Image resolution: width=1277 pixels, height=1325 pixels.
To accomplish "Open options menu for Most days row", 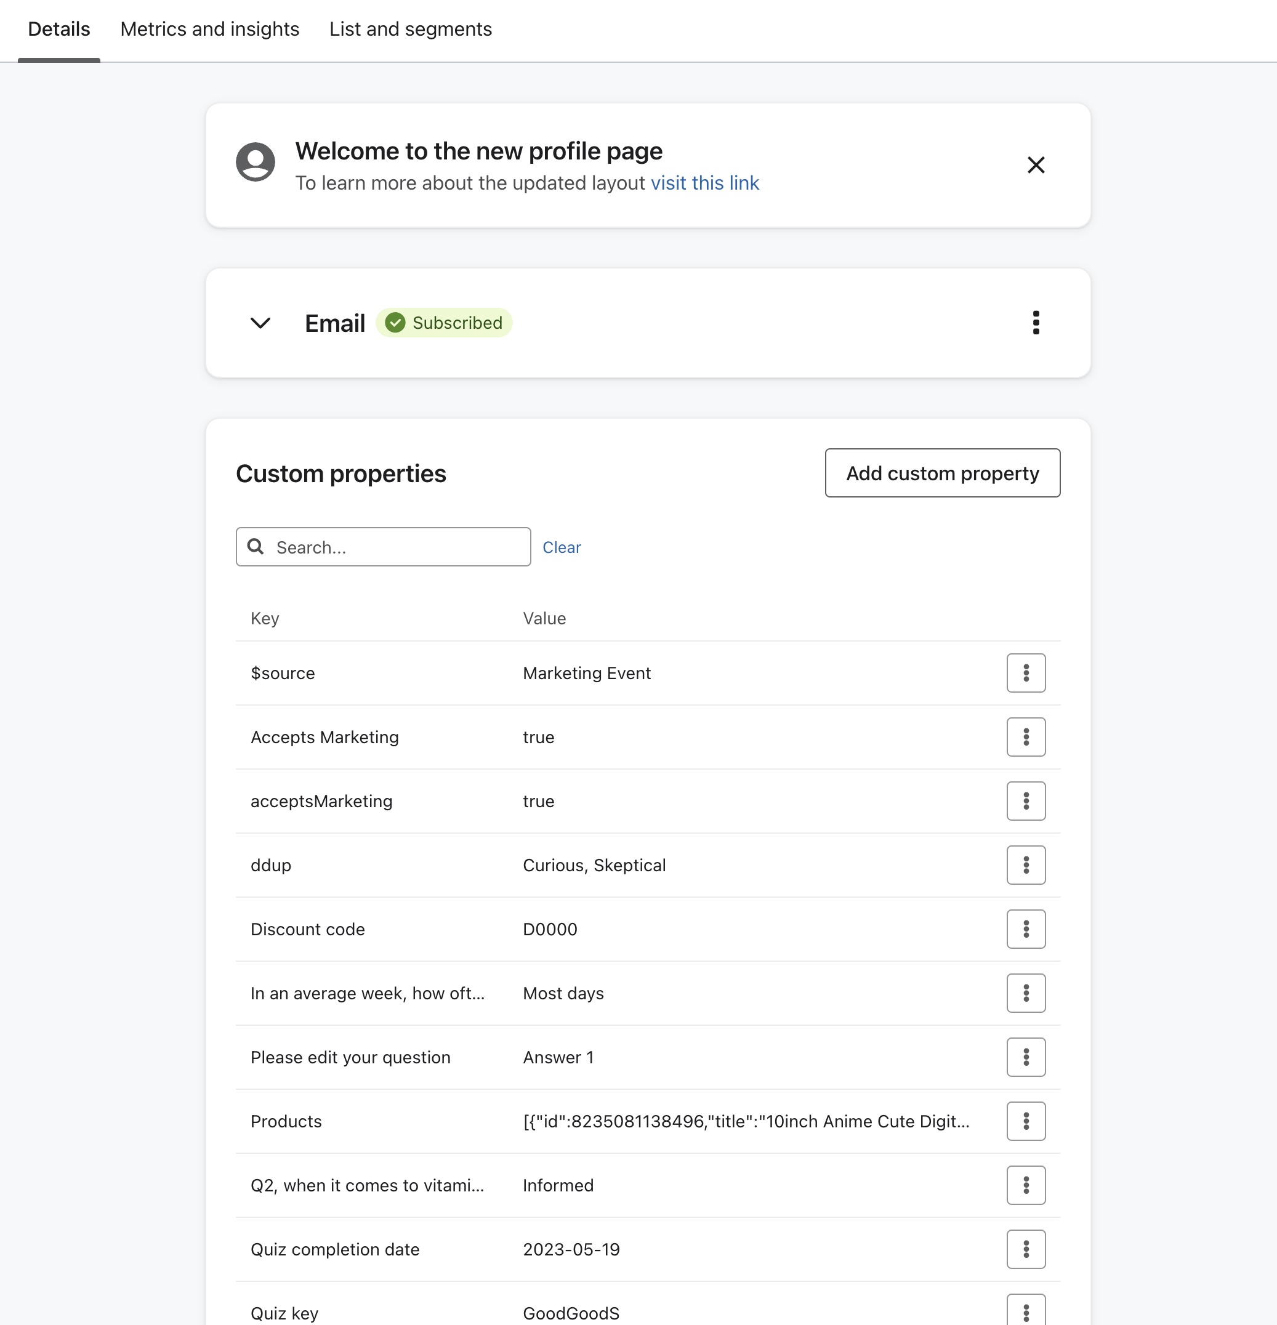I will click(x=1026, y=993).
